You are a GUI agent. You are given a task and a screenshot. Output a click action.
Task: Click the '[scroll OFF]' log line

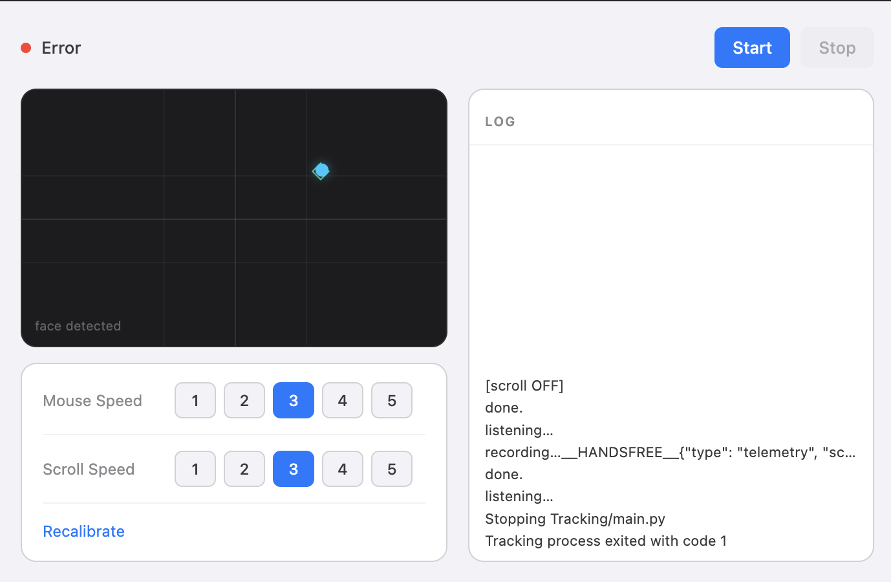point(524,386)
